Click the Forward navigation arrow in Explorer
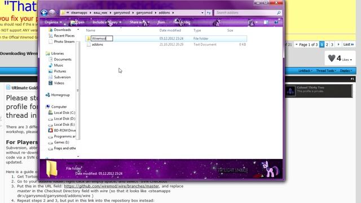 tap(52, 12)
